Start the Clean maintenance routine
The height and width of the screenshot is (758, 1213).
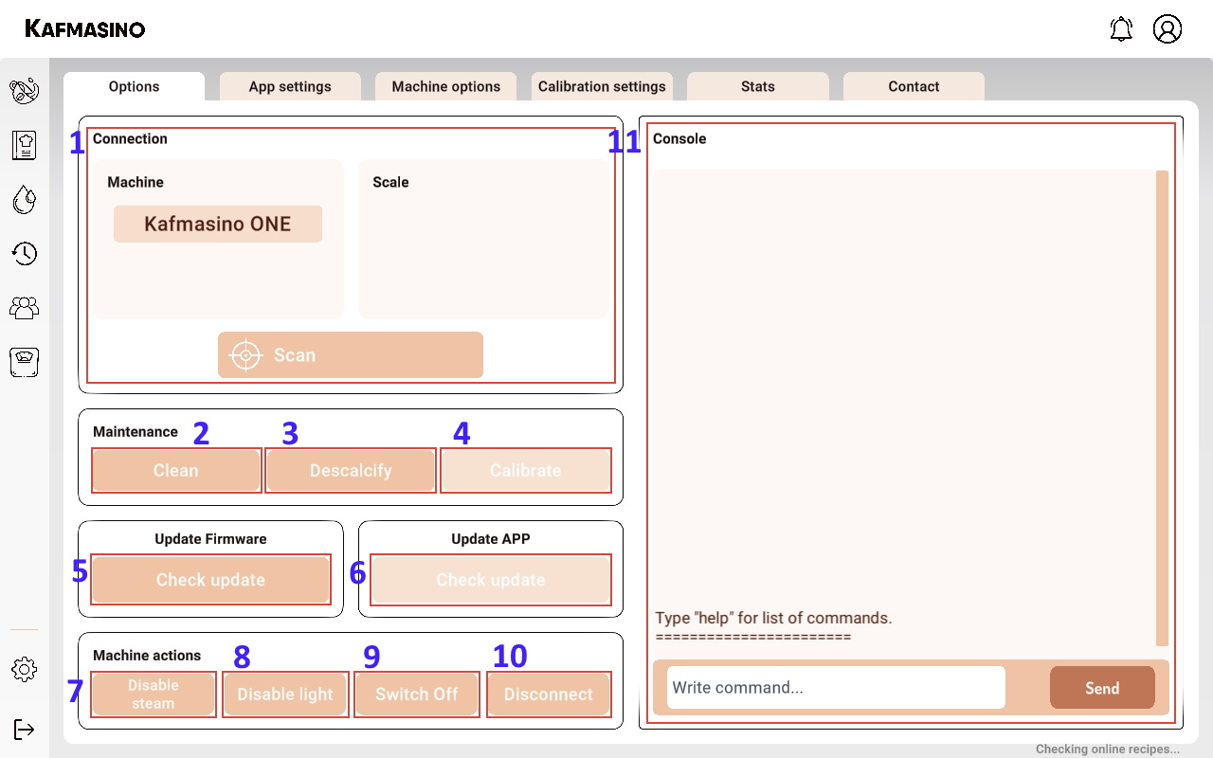pos(176,470)
